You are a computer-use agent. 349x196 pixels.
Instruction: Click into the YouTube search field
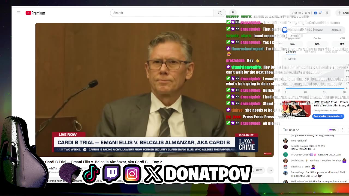162,13
